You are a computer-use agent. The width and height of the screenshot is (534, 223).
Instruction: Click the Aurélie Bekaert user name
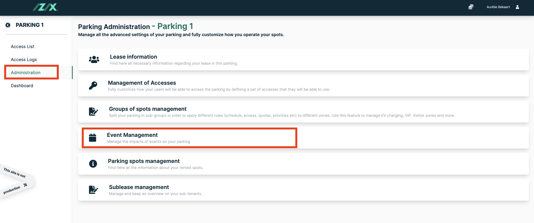498,7
